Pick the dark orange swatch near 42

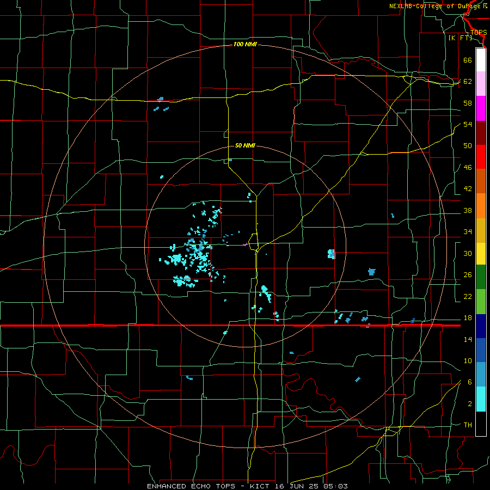481,181
